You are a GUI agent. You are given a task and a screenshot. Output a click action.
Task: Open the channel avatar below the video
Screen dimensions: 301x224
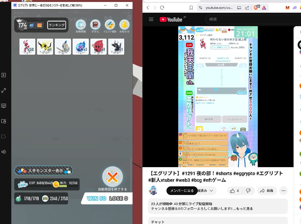[x=153, y=190]
